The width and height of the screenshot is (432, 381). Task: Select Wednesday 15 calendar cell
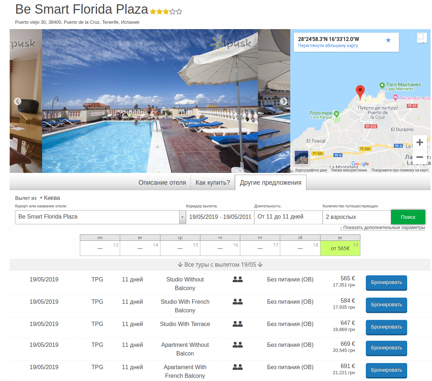point(180,248)
